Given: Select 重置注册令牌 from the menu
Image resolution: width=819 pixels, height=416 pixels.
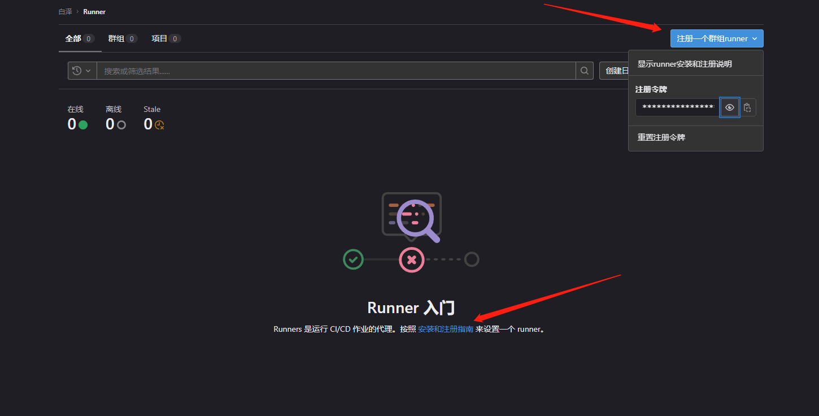Looking at the screenshot, I should [661, 137].
